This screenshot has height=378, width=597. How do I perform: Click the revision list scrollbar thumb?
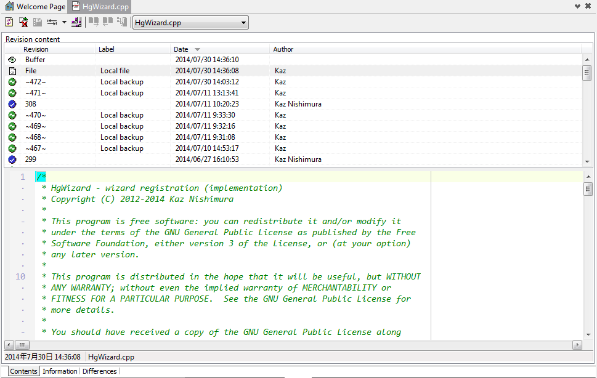pyautogui.click(x=587, y=72)
